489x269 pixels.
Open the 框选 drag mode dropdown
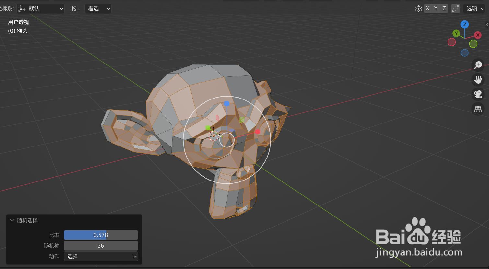tap(98, 8)
